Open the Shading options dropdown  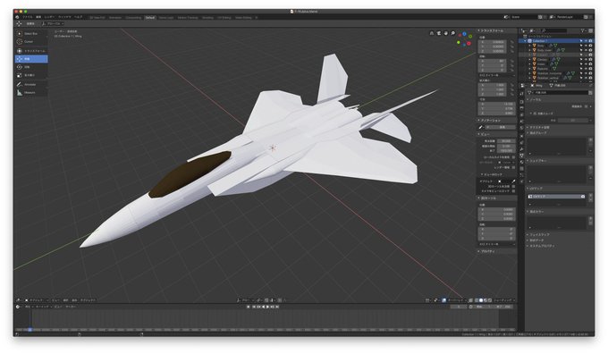(504, 300)
